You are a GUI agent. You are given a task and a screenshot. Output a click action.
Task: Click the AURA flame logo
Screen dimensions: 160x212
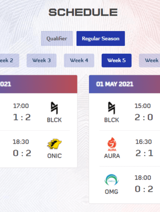[x=112, y=144]
